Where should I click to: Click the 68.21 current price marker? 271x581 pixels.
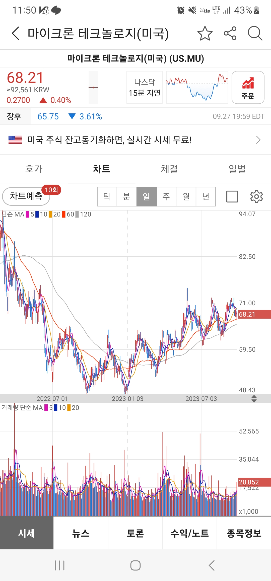coord(254,314)
